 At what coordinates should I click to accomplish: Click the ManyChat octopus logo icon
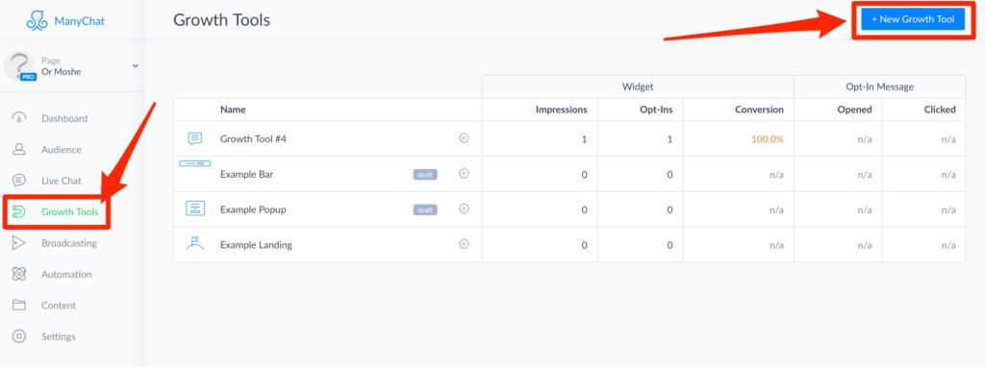(x=38, y=20)
